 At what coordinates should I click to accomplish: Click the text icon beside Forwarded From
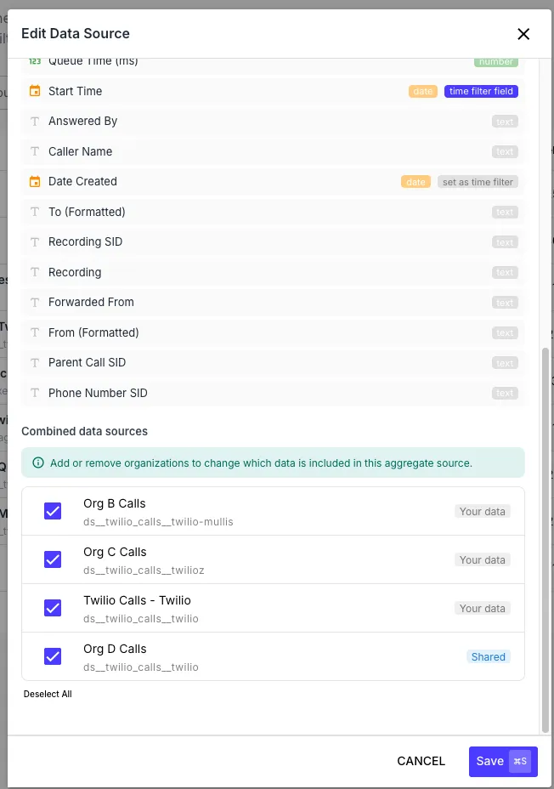(34, 302)
